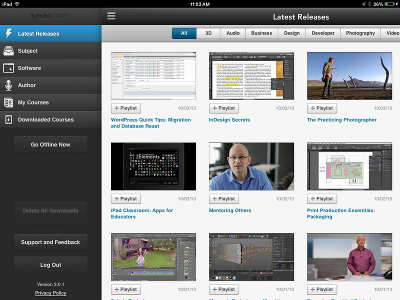Select the Business category tab
The width and height of the screenshot is (400, 300).
click(261, 33)
